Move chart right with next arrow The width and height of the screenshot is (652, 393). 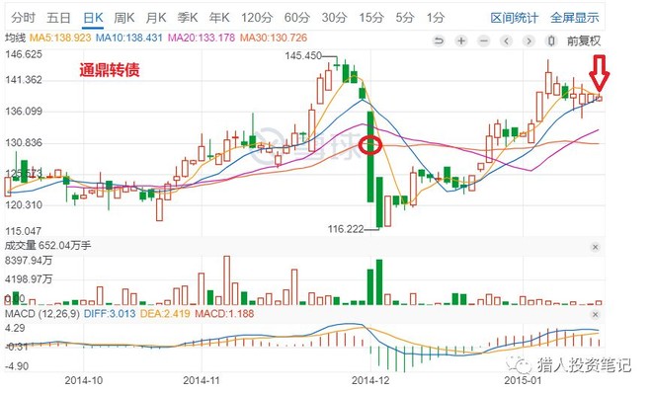[x=529, y=40]
